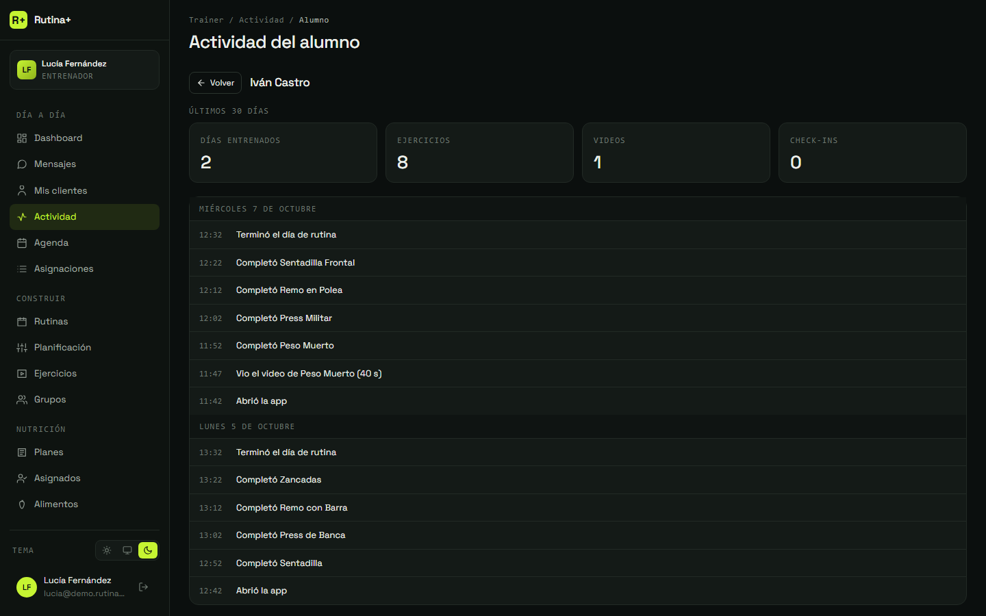
Task: Click the Ejercicios stat card showing 8
Action: click(x=479, y=153)
